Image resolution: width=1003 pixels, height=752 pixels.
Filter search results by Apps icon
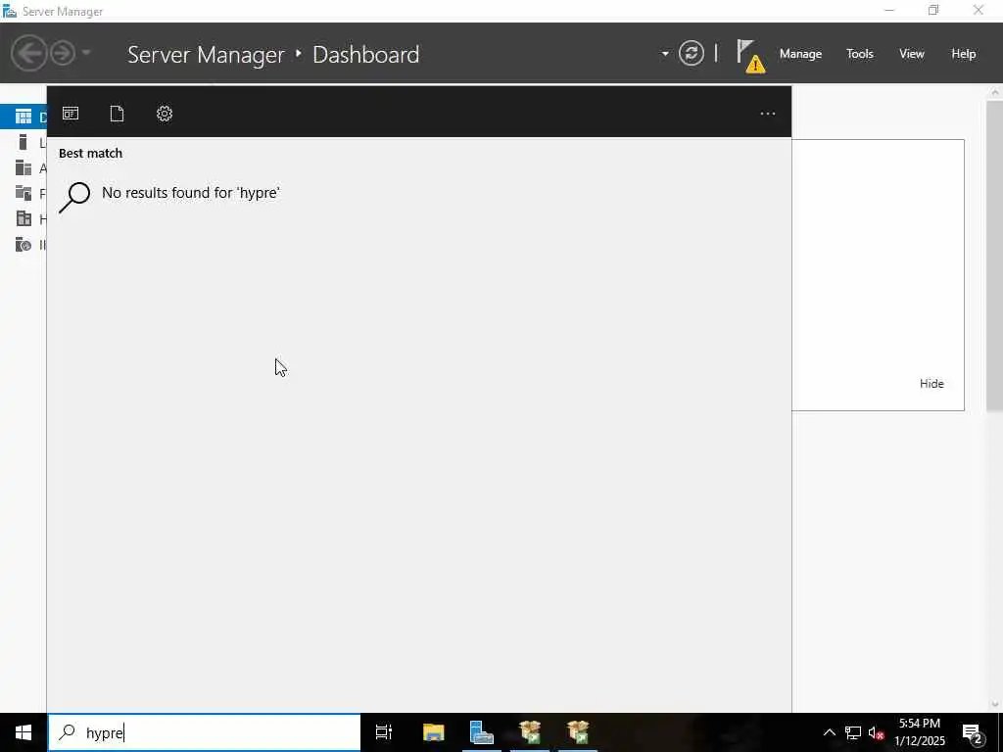click(x=71, y=114)
